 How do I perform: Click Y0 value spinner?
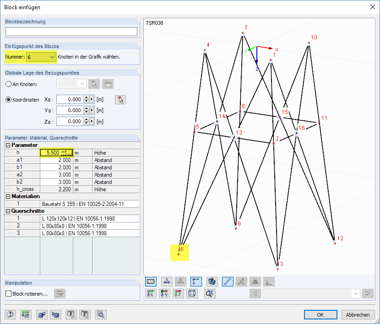tap(86, 110)
